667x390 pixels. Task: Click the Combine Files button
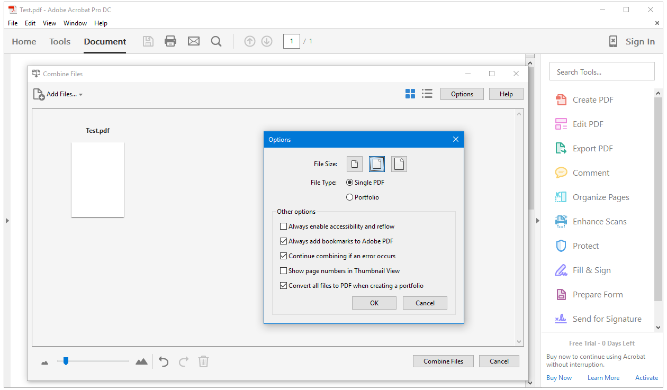click(x=443, y=361)
